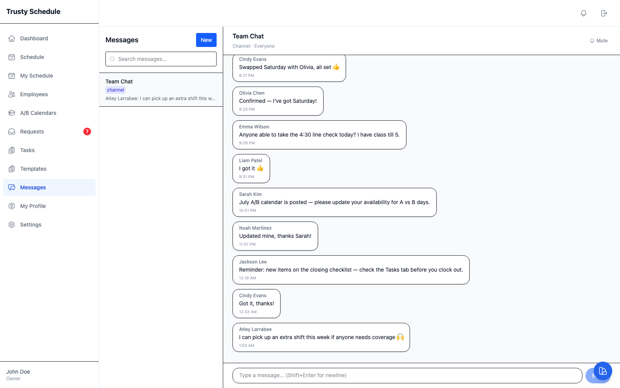Click the Templates clipboard icon
This screenshot has width=620, height=388.
click(12, 169)
